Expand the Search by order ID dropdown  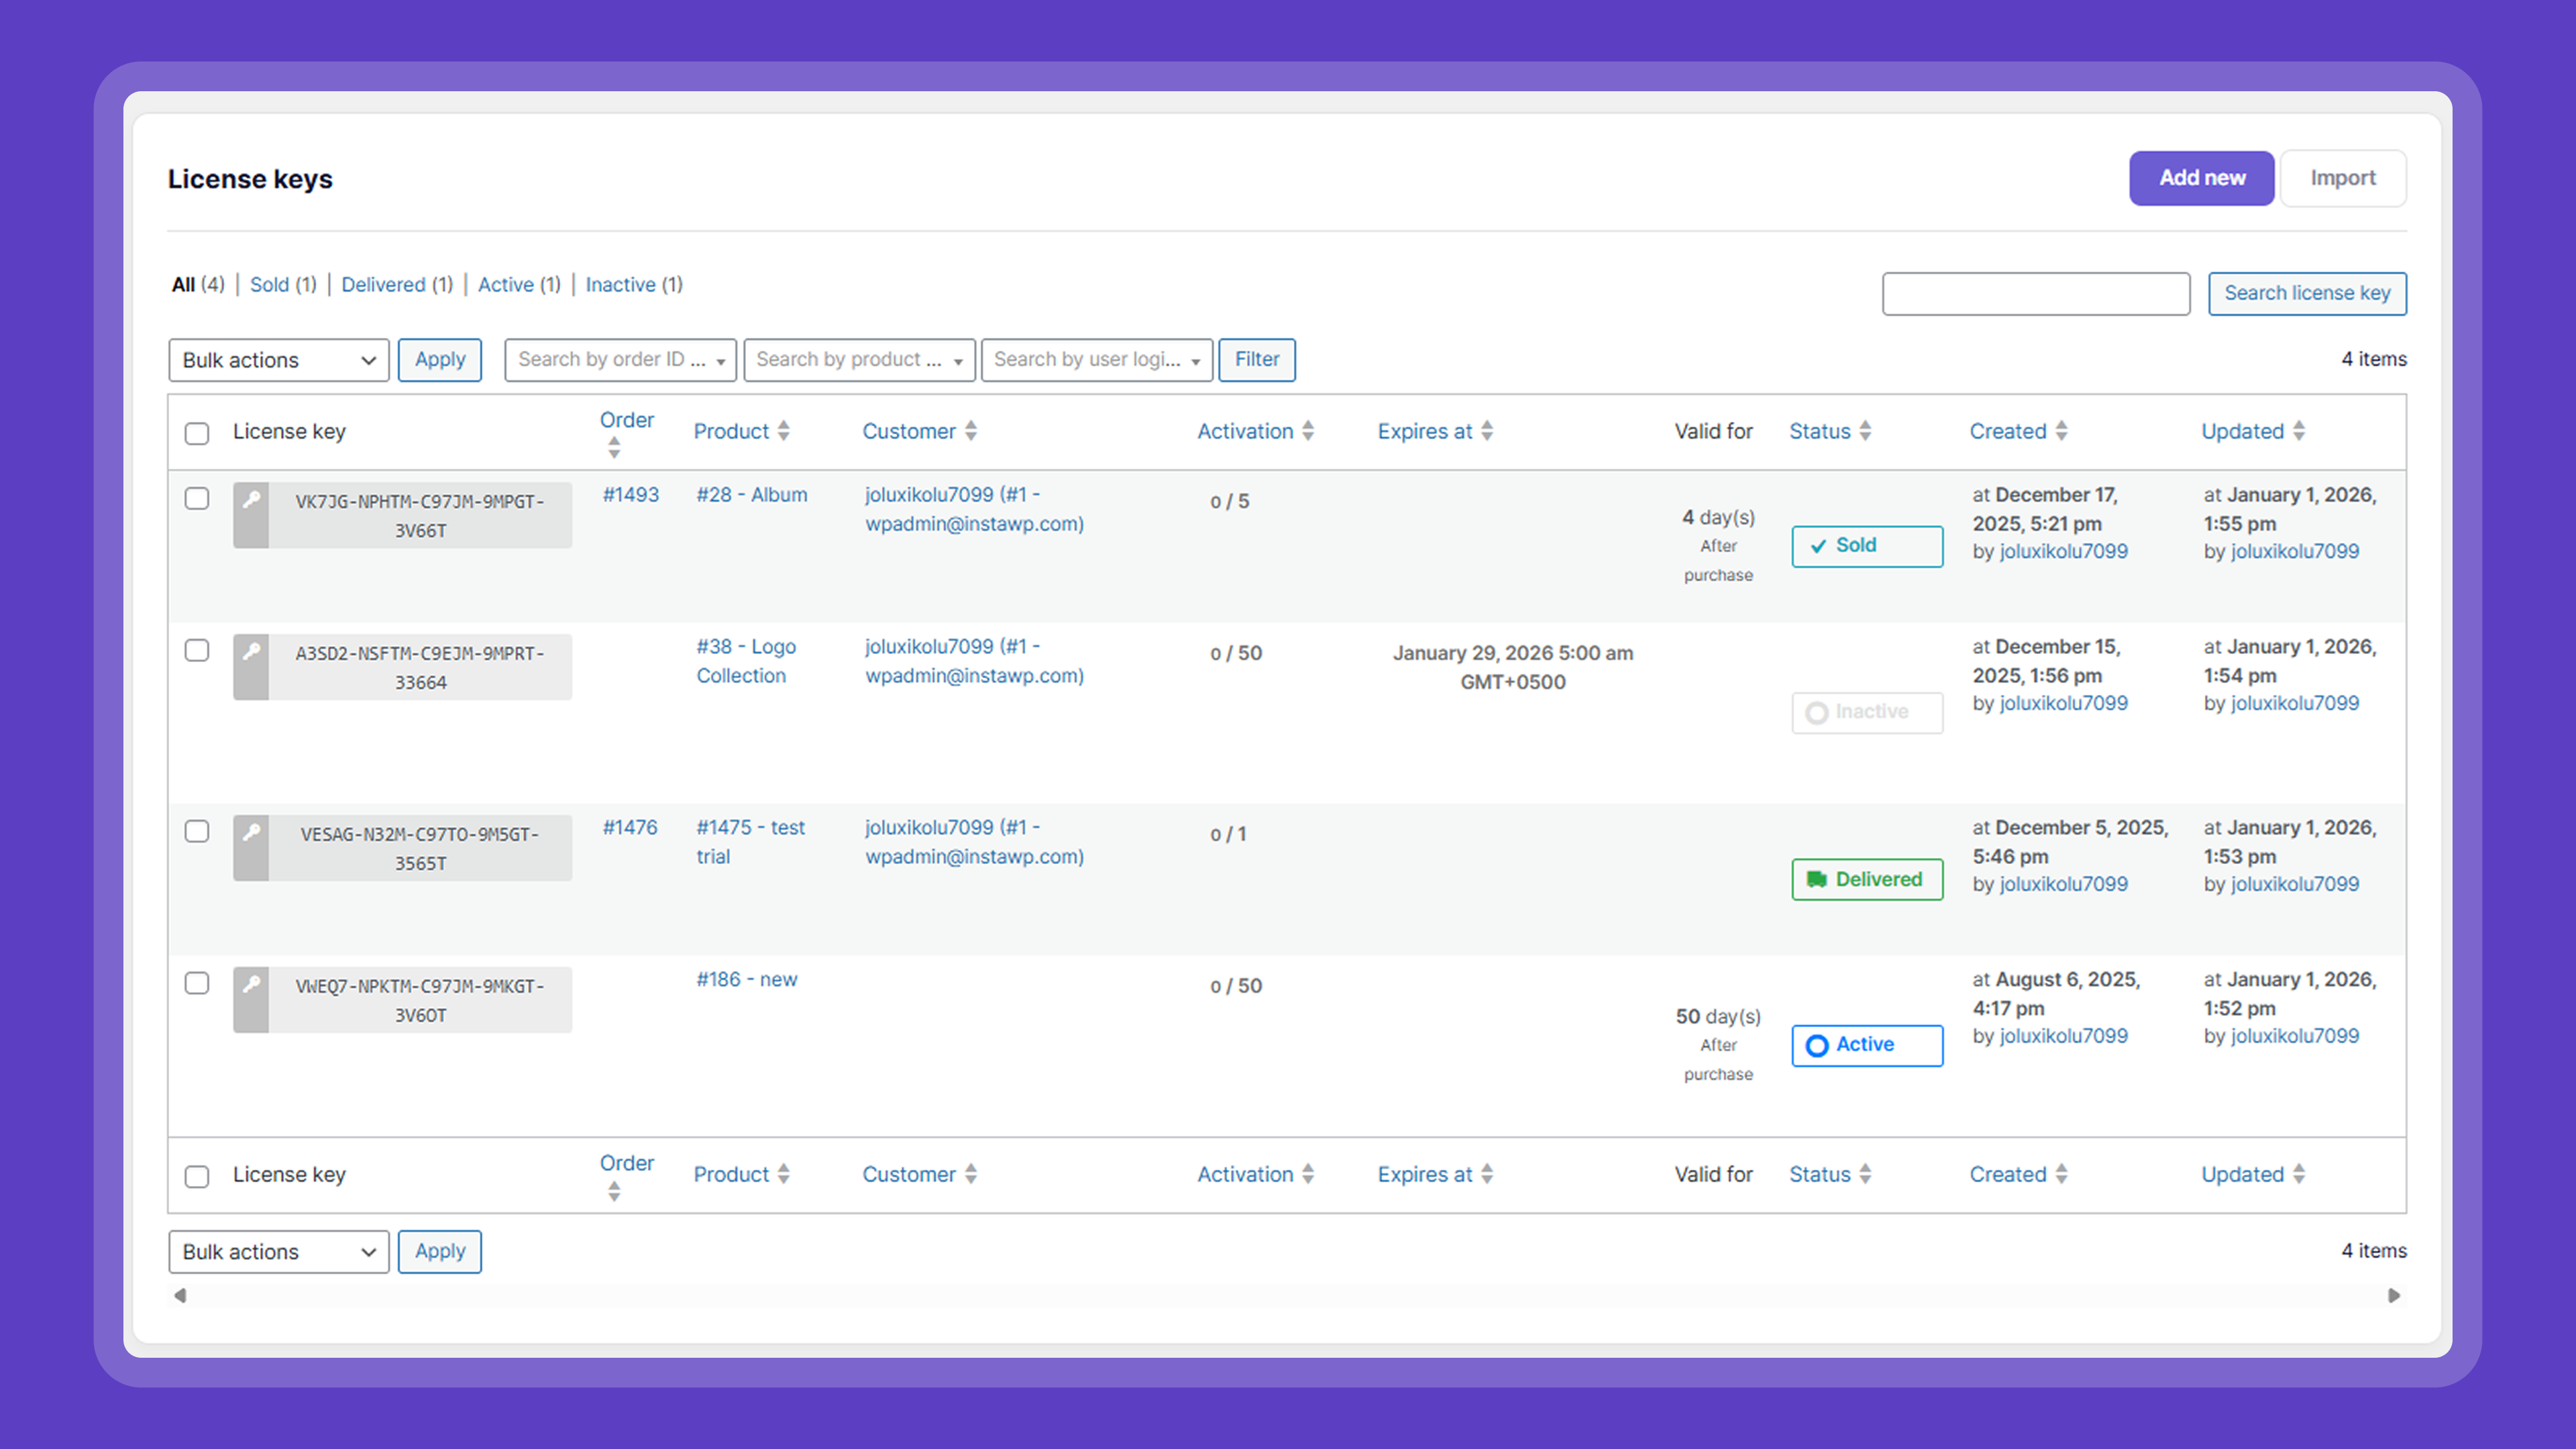pos(620,360)
